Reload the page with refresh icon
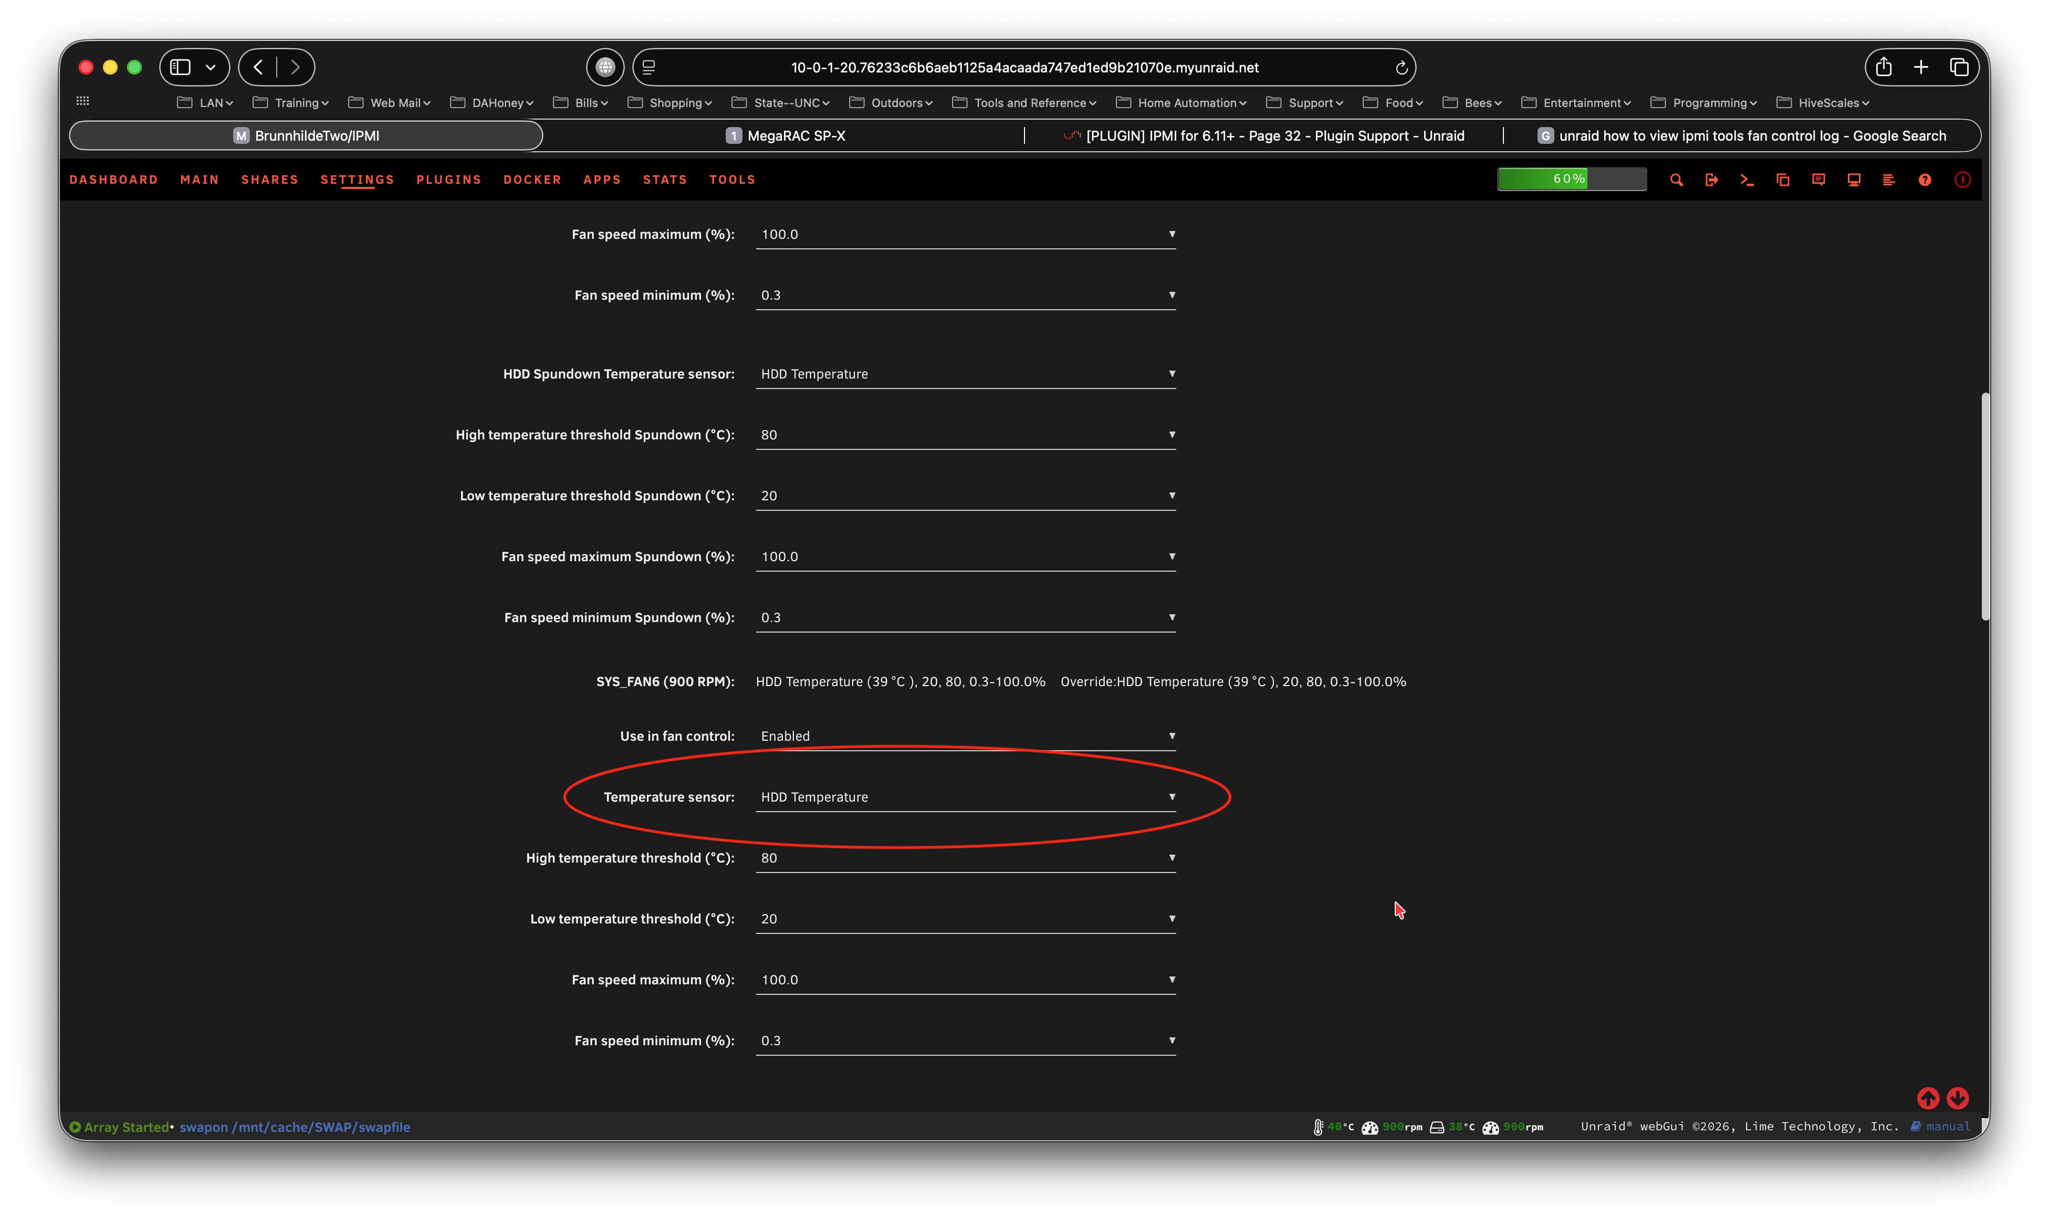Image resolution: width=2049 pixels, height=1219 pixels. (x=1402, y=67)
